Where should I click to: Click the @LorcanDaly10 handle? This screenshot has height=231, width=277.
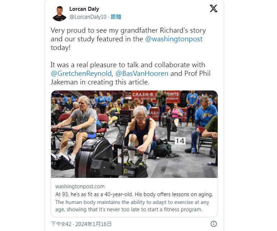tap(88, 17)
